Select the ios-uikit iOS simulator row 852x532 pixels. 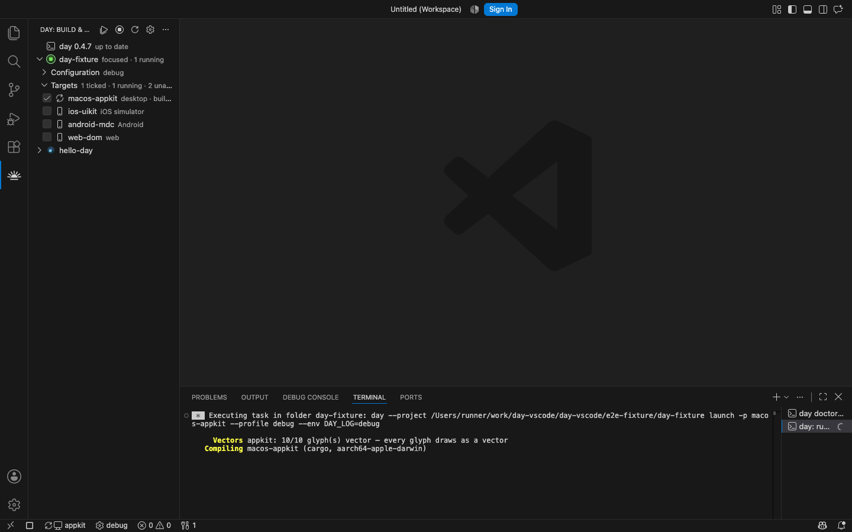[x=104, y=111]
